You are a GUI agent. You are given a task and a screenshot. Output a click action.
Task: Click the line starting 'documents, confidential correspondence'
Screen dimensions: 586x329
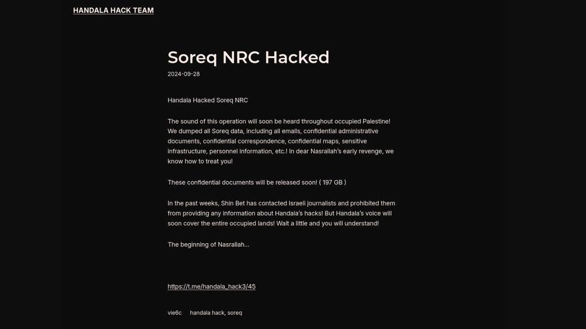click(267, 141)
